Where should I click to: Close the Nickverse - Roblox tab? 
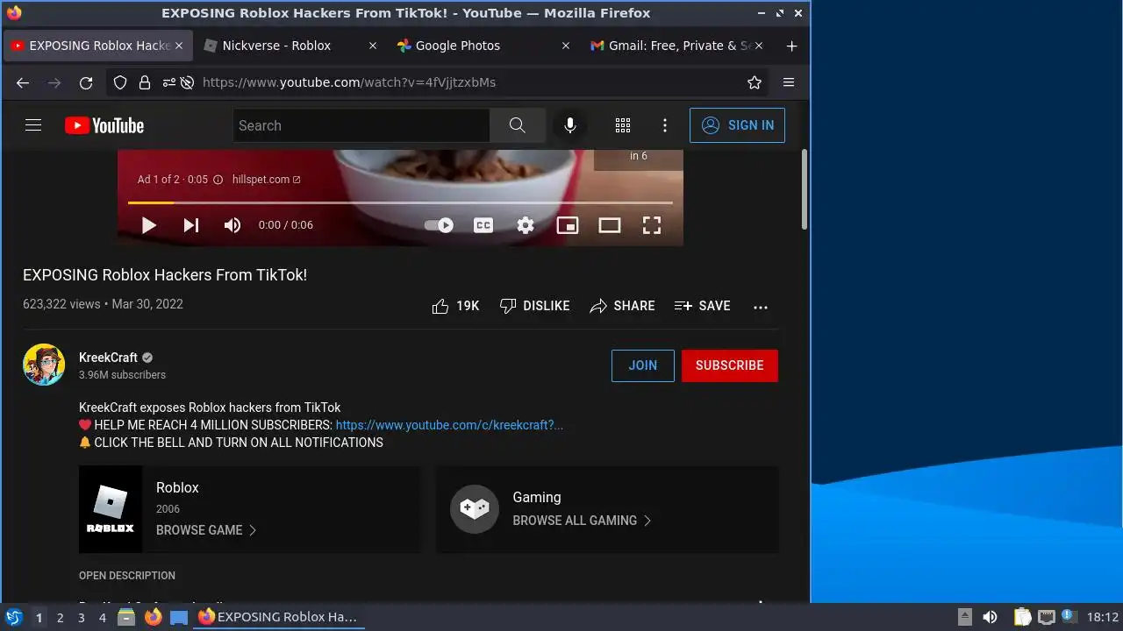(x=373, y=46)
